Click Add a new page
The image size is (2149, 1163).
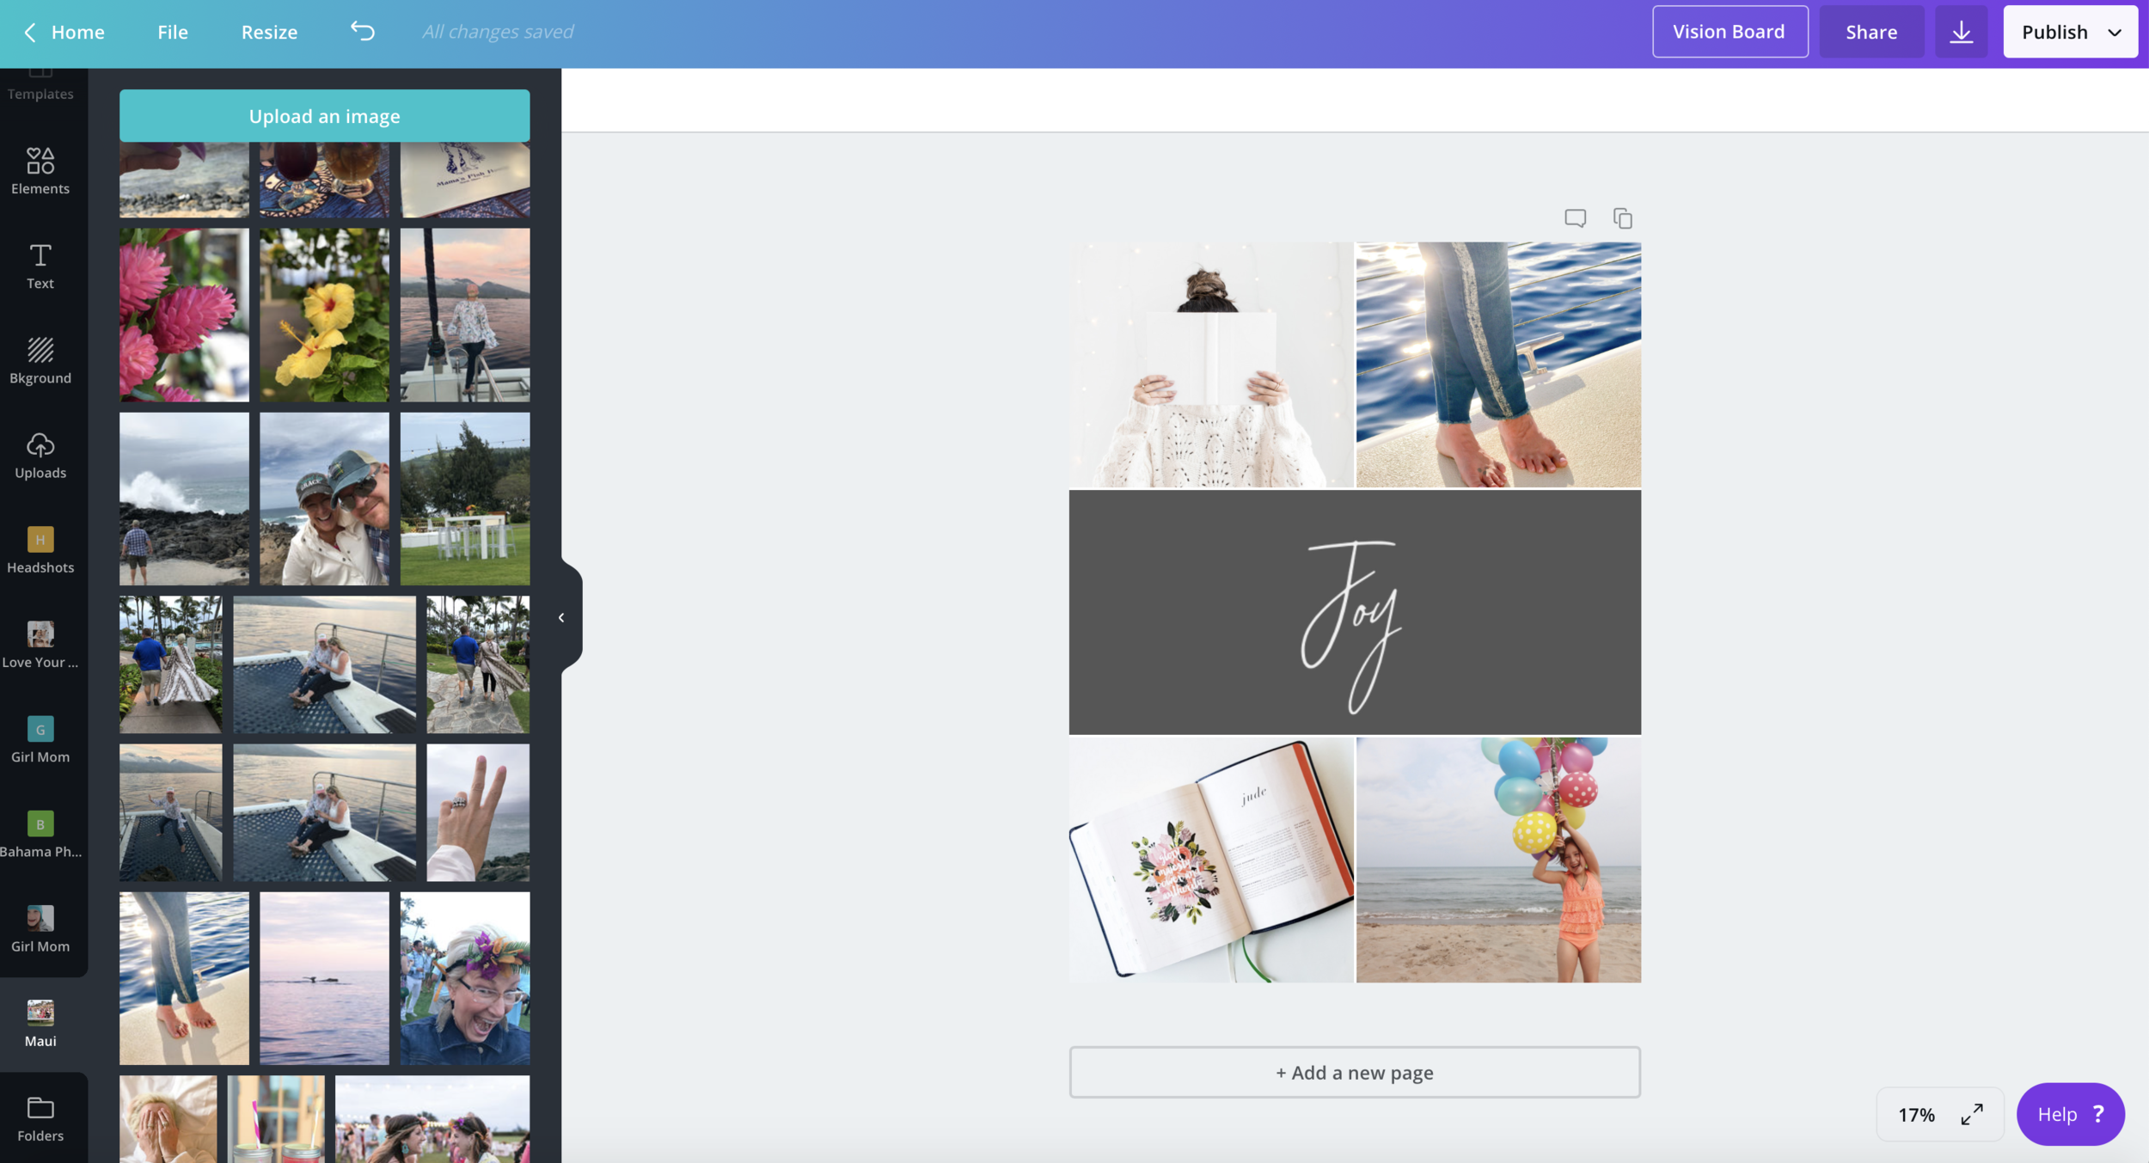point(1354,1072)
